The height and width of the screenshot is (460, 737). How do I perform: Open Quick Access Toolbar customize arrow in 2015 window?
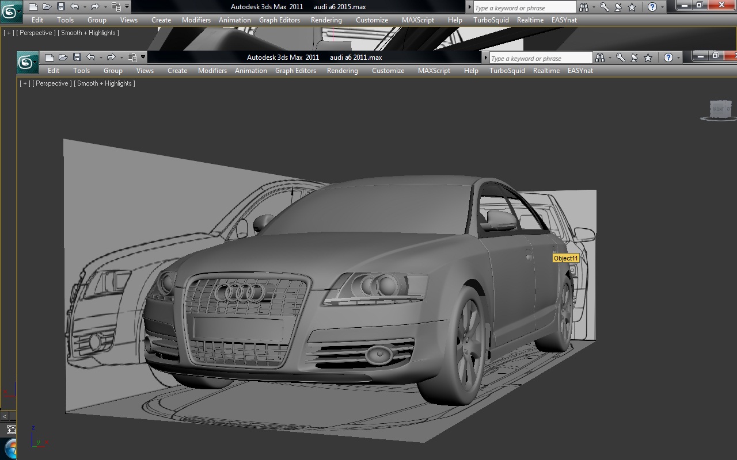tap(127, 7)
